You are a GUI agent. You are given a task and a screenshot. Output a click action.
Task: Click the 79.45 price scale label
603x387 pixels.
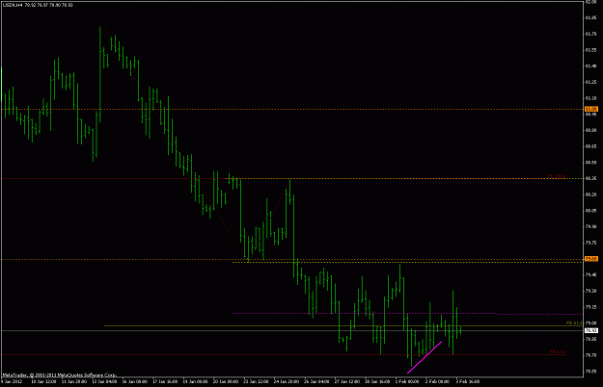tap(591, 275)
